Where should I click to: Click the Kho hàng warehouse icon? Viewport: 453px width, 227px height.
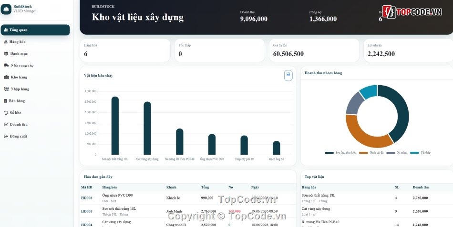6,77
